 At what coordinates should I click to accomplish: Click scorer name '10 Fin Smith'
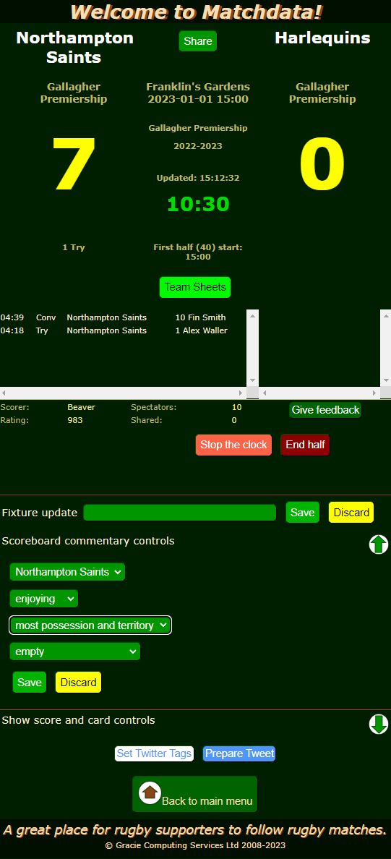tap(200, 317)
